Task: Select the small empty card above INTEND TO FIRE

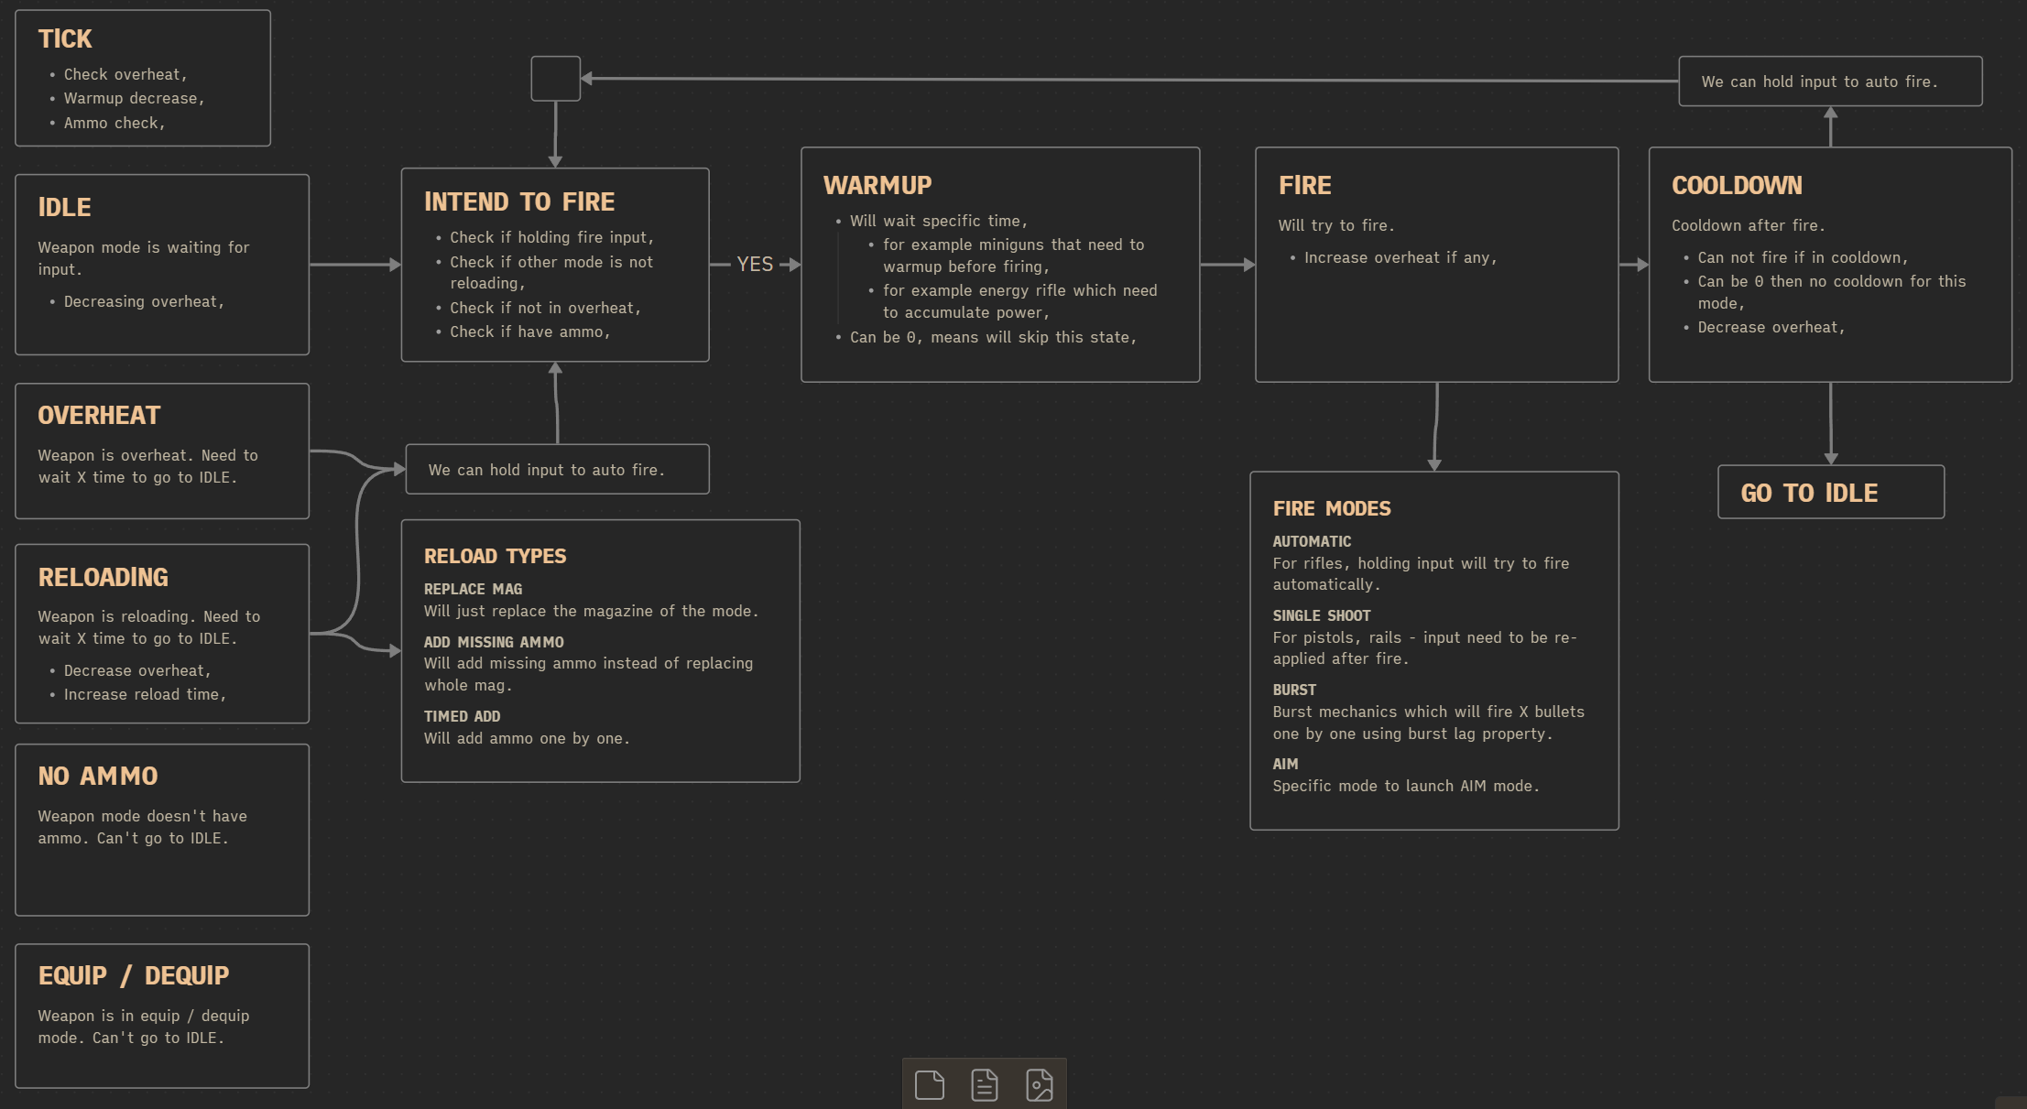Action: pyautogui.click(x=555, y=79)
